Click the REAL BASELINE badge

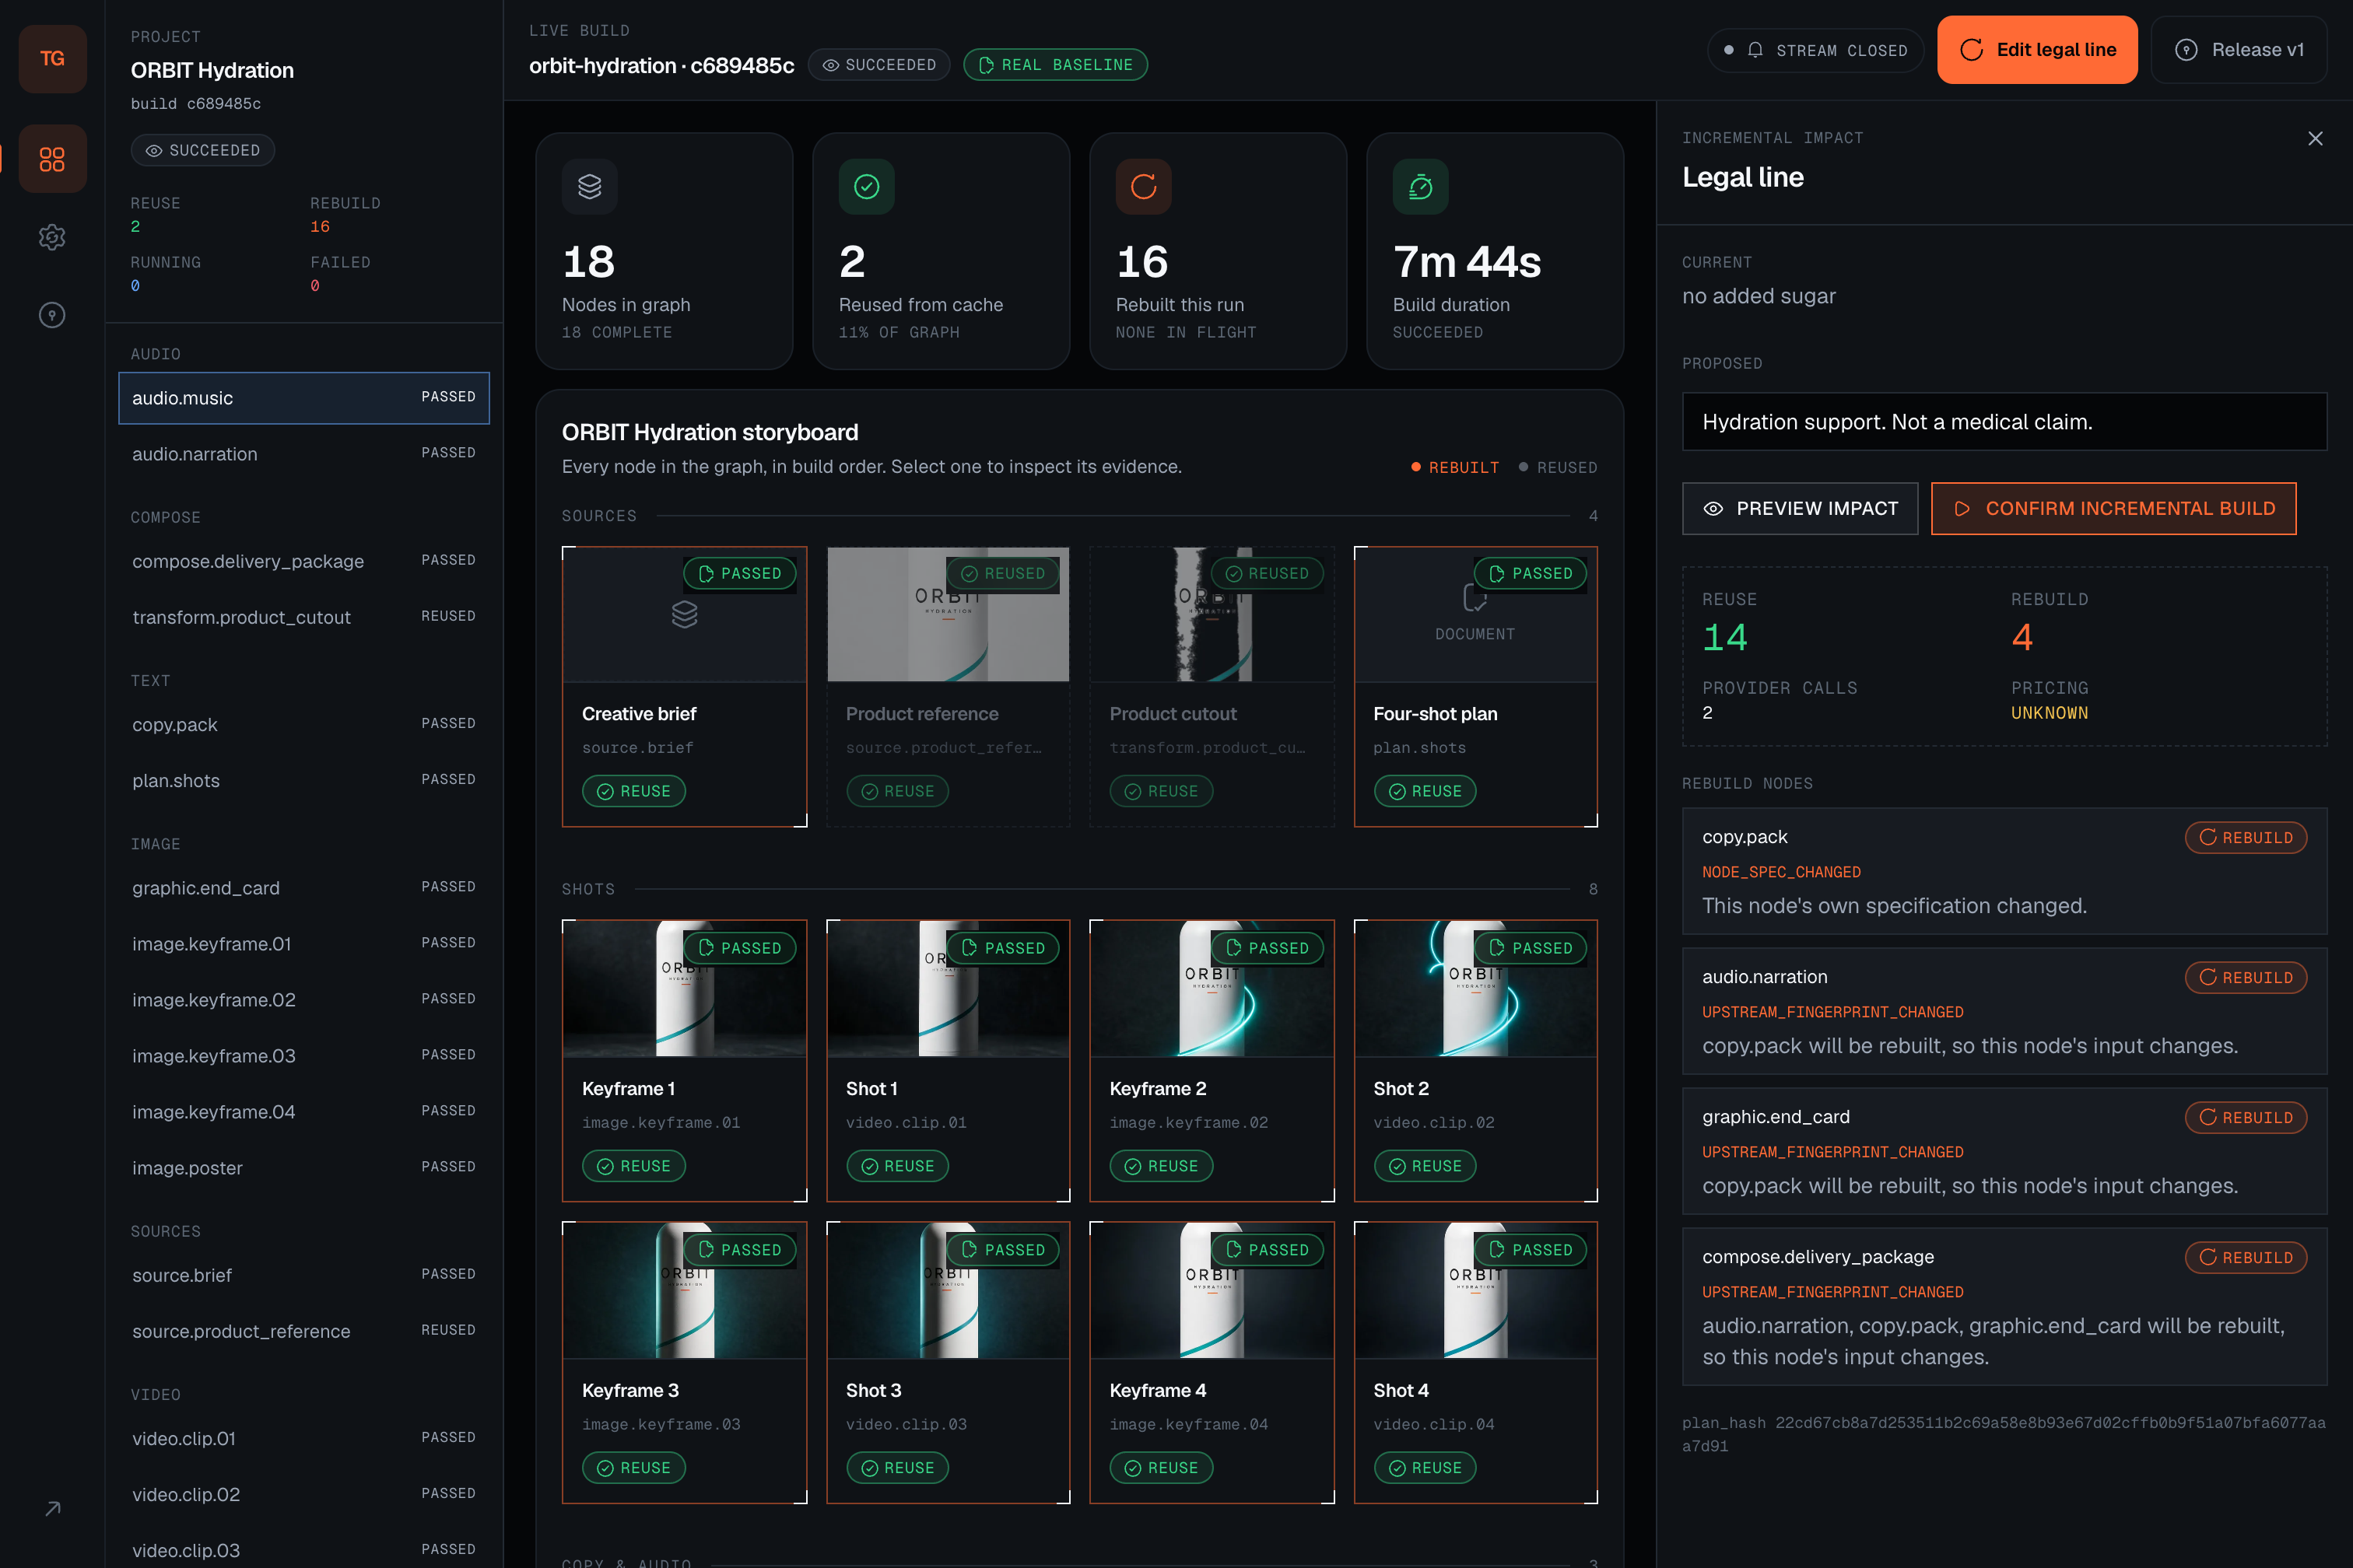pos(1055,65)
